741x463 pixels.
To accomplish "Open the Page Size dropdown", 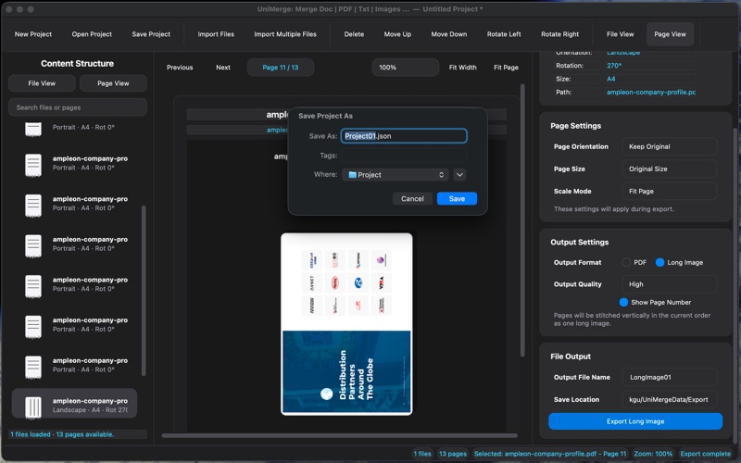I will (669, 169).
